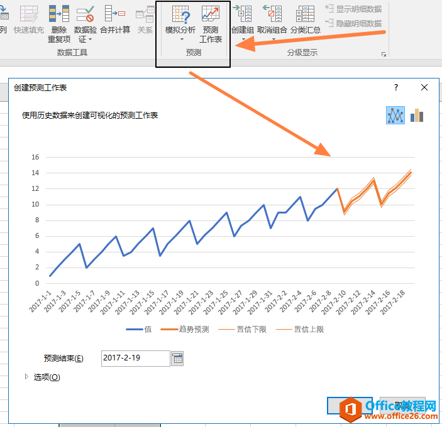Expand Data Validation dropdown arrow
The width and height of the screenshot is (442, 427).
90,40
